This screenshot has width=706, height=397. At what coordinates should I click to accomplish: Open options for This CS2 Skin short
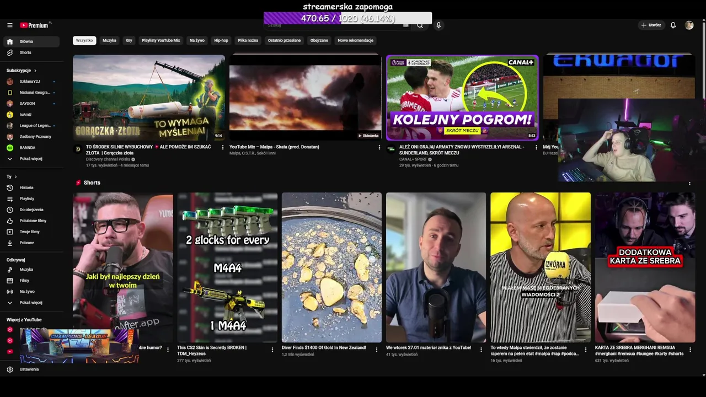(272, 349)
